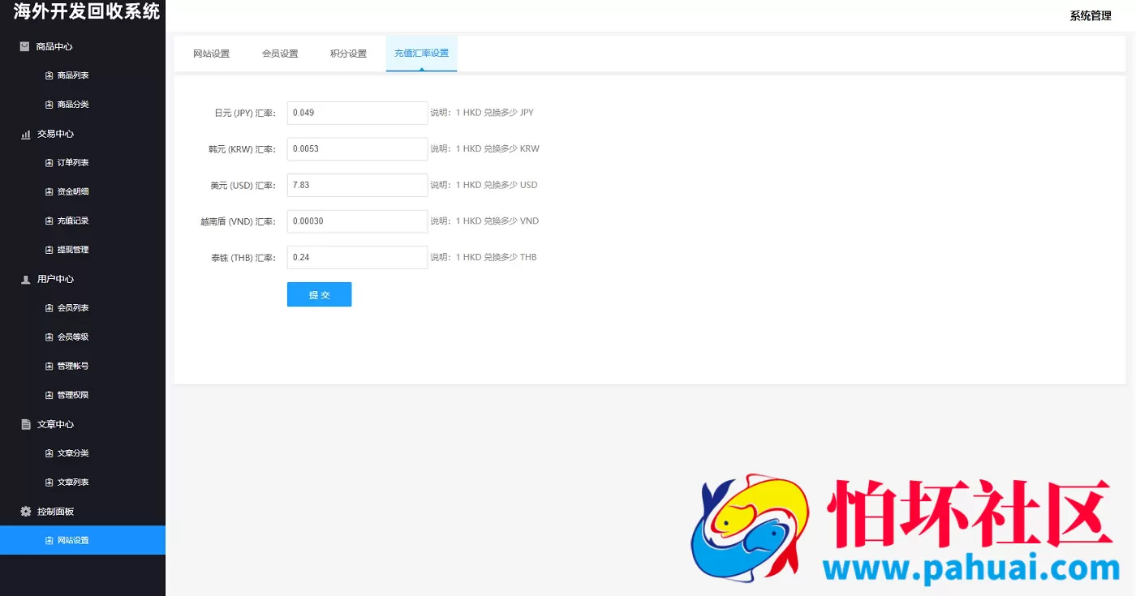
Task: Click the text '1 HKD 兑换多少 THB'
Action: pyautogui.click(x=496, y=257)
